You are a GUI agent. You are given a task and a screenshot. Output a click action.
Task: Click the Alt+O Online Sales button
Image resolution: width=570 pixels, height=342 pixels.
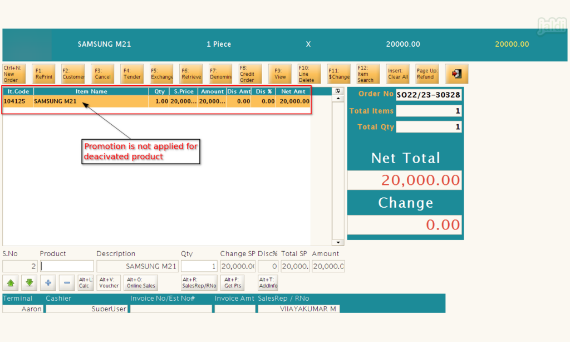[x=141, y=283]
